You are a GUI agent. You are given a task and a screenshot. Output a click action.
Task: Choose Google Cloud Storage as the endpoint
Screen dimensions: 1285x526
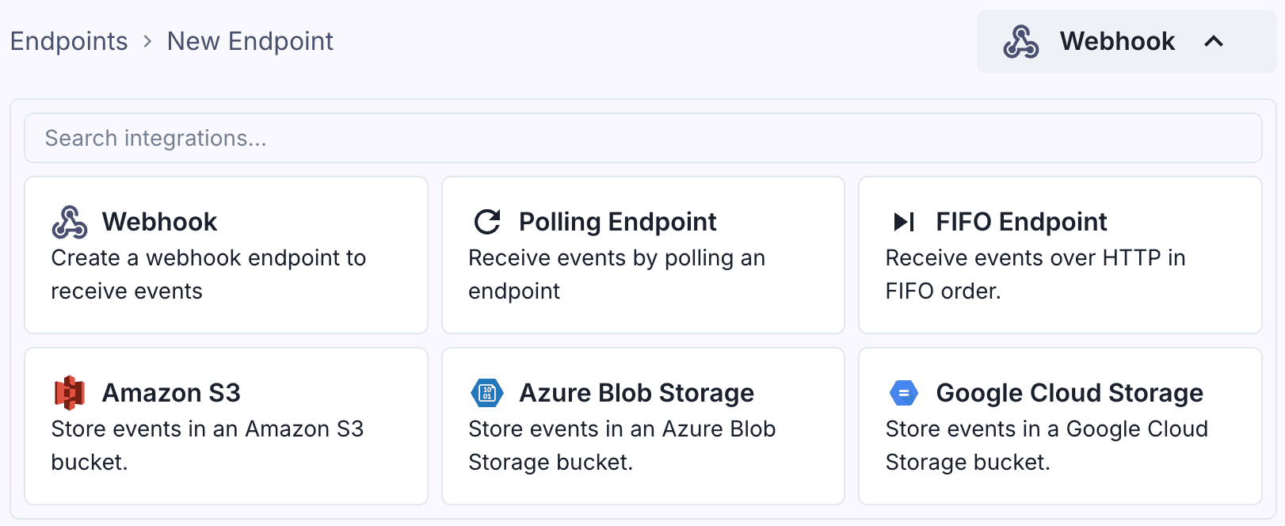(x=1059, y=426)
